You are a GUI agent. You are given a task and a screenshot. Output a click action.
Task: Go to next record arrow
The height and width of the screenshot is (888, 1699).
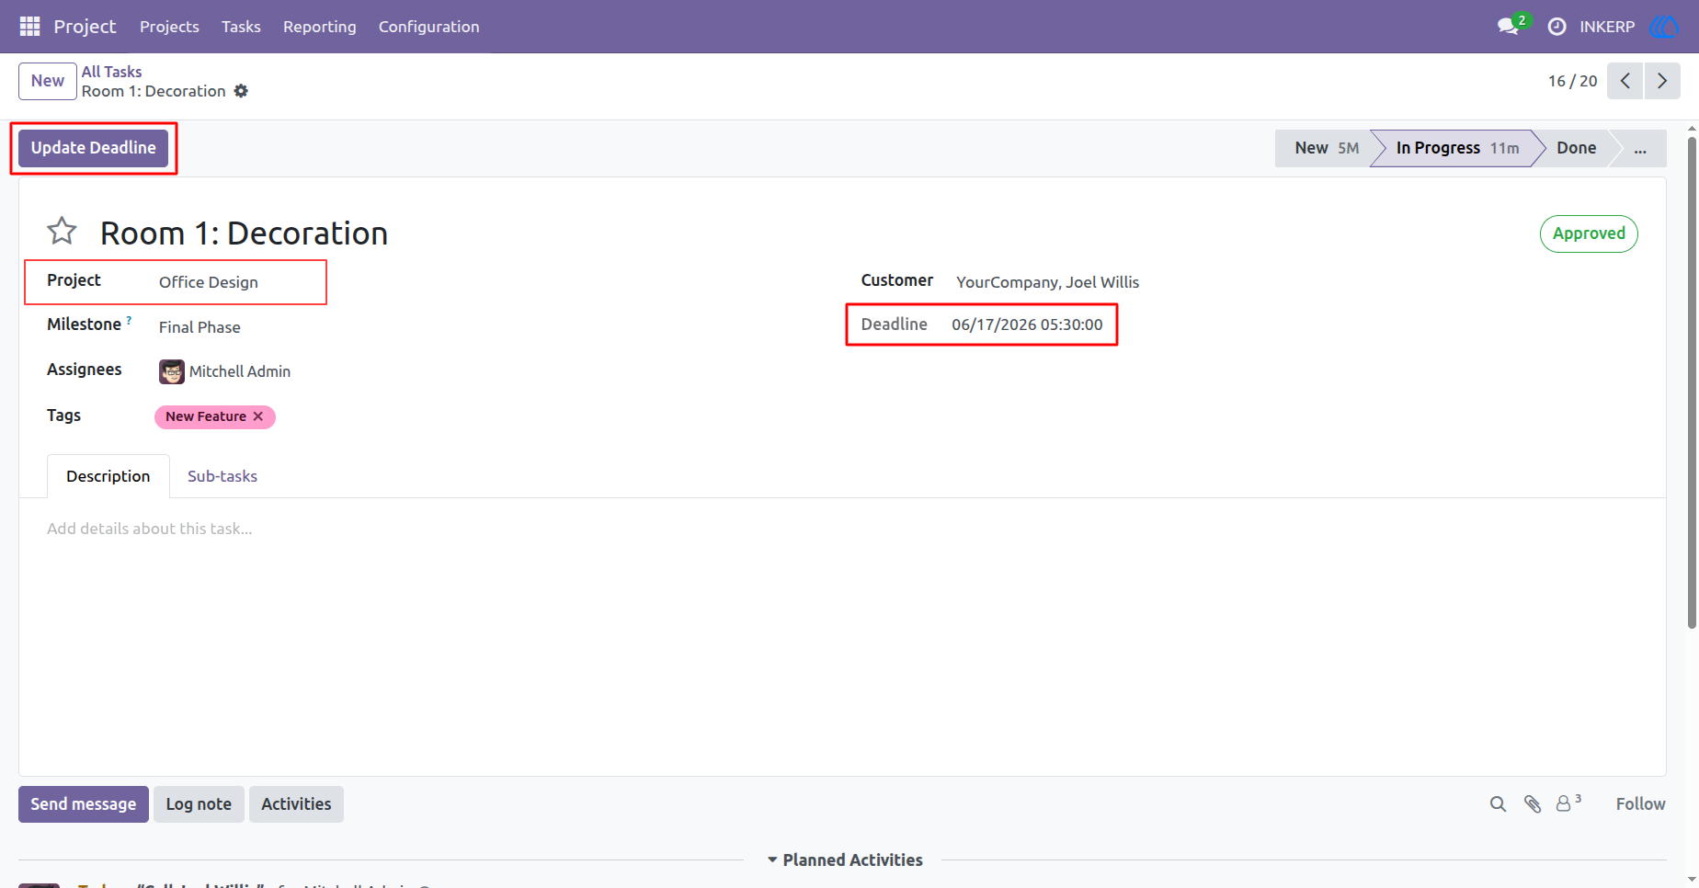pyautogui.click(x=1662, y=81)
